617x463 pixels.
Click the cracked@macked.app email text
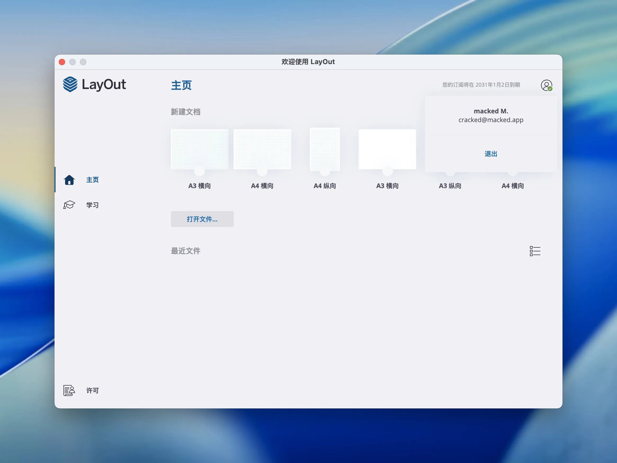pos(491,120)
